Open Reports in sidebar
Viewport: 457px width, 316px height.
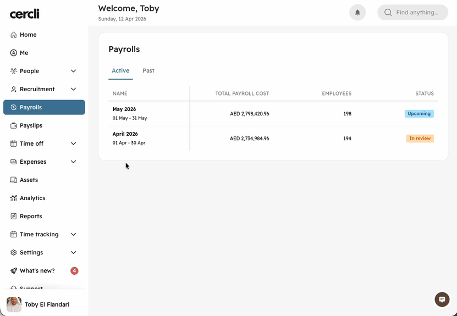coord(44,216)
